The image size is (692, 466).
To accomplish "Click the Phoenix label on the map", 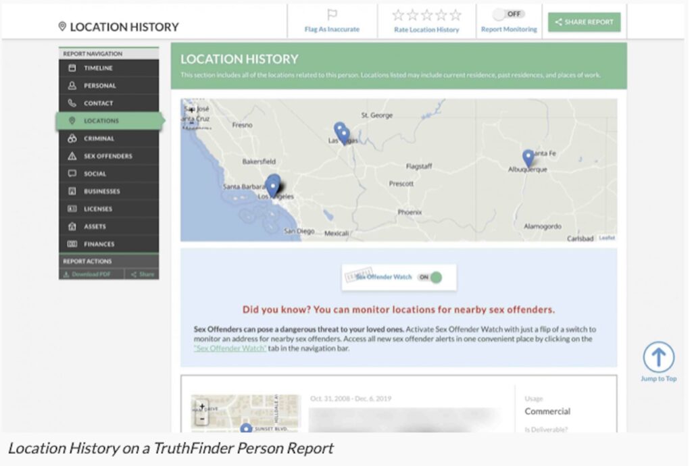I will coord(410,212).
